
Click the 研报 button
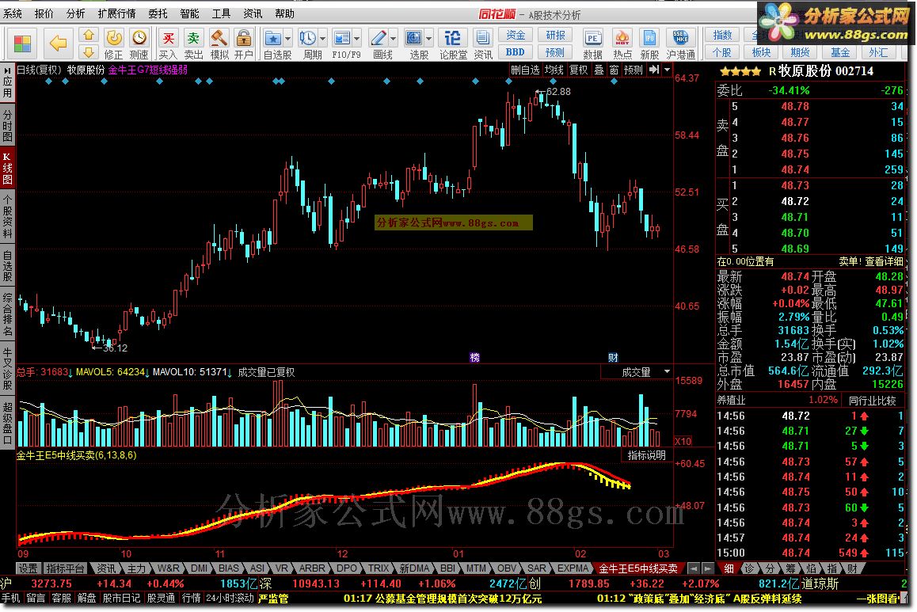coord(555,36)
